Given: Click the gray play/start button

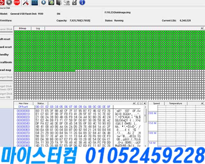Looking at the screenshot, I should tap(9, 2).
